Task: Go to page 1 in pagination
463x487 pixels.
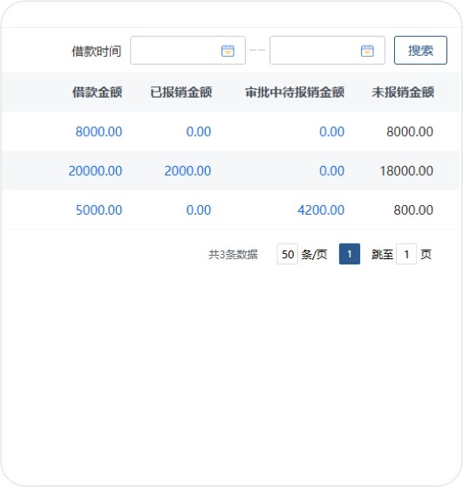Action: (350, 254)
